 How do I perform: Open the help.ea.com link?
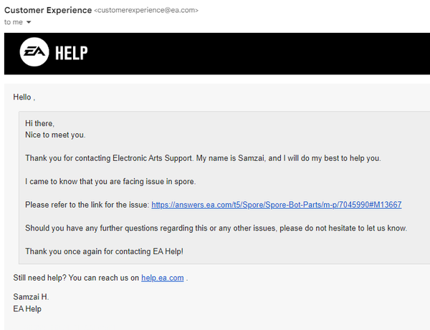point(163,278)
